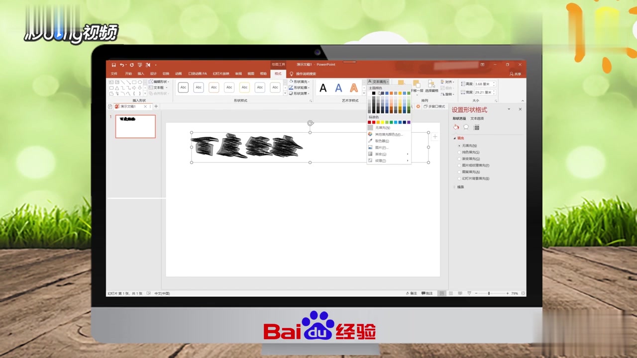This screenshot has height=358, width=637.
Task: Pick the blue A WordArt style
Action: tap(338, 88)
